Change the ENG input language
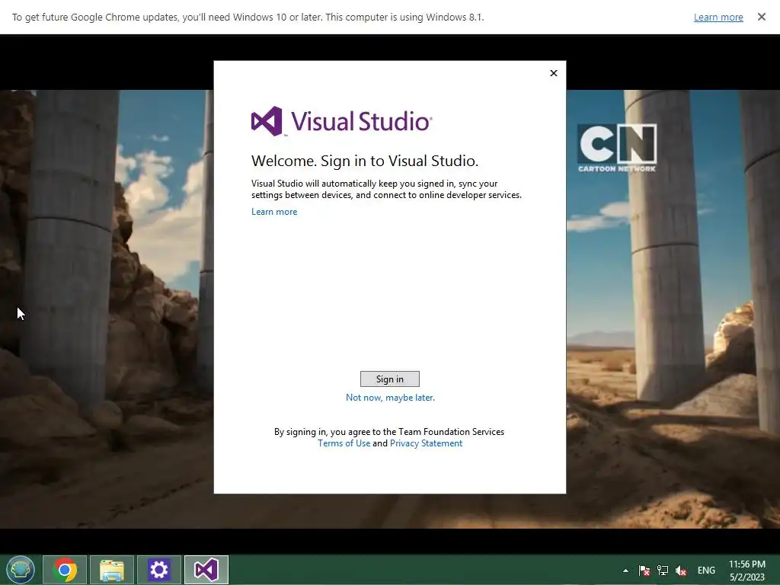 coord(706,571)
